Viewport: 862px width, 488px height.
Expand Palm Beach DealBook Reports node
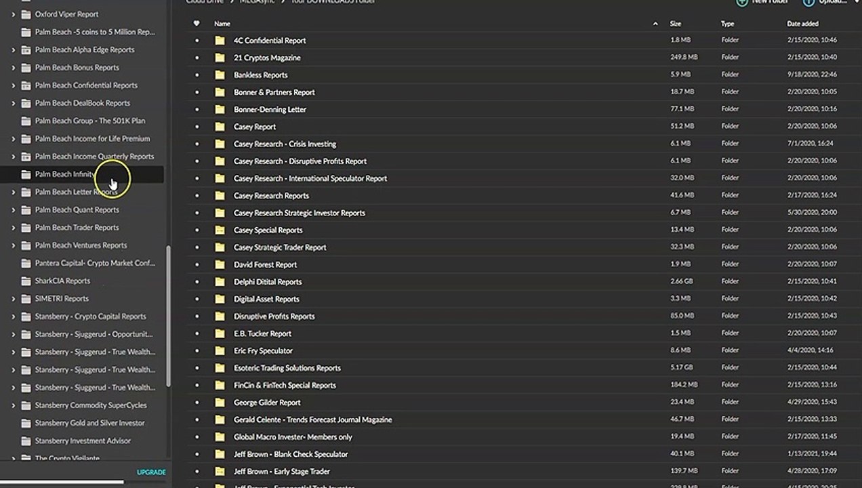click(14, 103)
